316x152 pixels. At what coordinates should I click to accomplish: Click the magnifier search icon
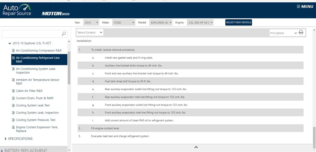tap(64, 34)
